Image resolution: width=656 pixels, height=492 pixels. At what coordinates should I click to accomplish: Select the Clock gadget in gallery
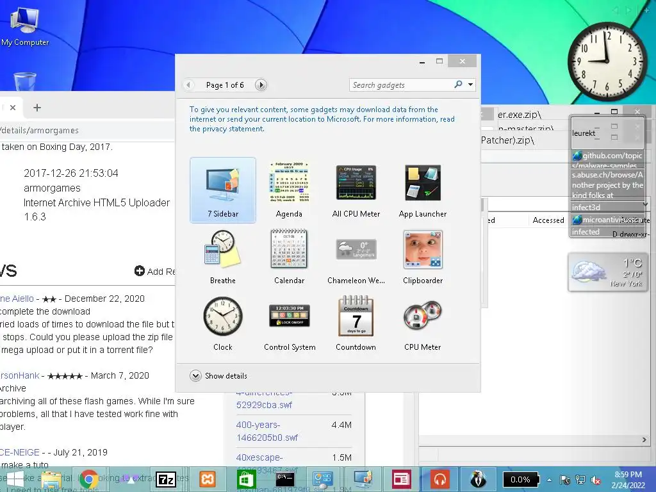coord(222,324)
